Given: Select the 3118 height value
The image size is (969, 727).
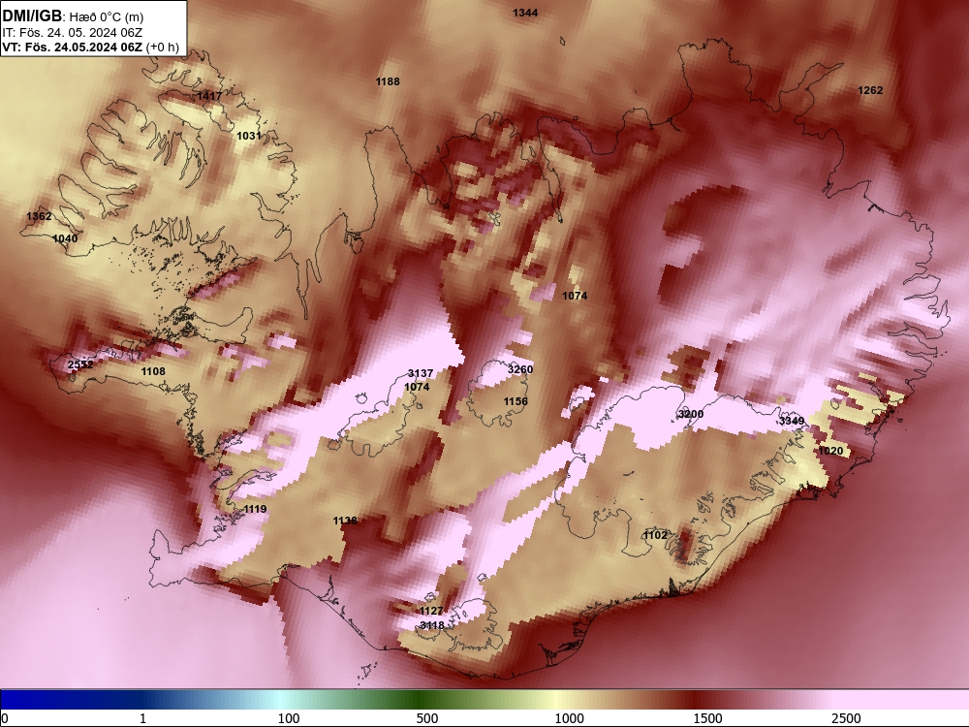Looking at the screenshot, I should pos(432,625).
